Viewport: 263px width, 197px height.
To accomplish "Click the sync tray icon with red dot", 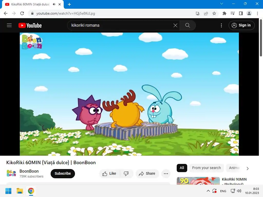I will tap(214, 191).
